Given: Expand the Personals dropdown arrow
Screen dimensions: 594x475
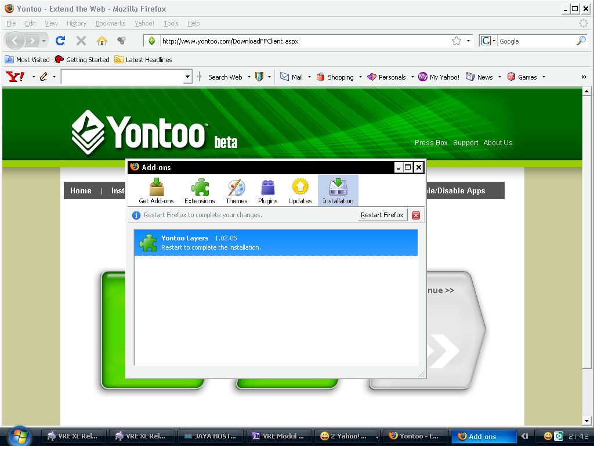Looking at the screenshot, I should (x=412, y=77).
